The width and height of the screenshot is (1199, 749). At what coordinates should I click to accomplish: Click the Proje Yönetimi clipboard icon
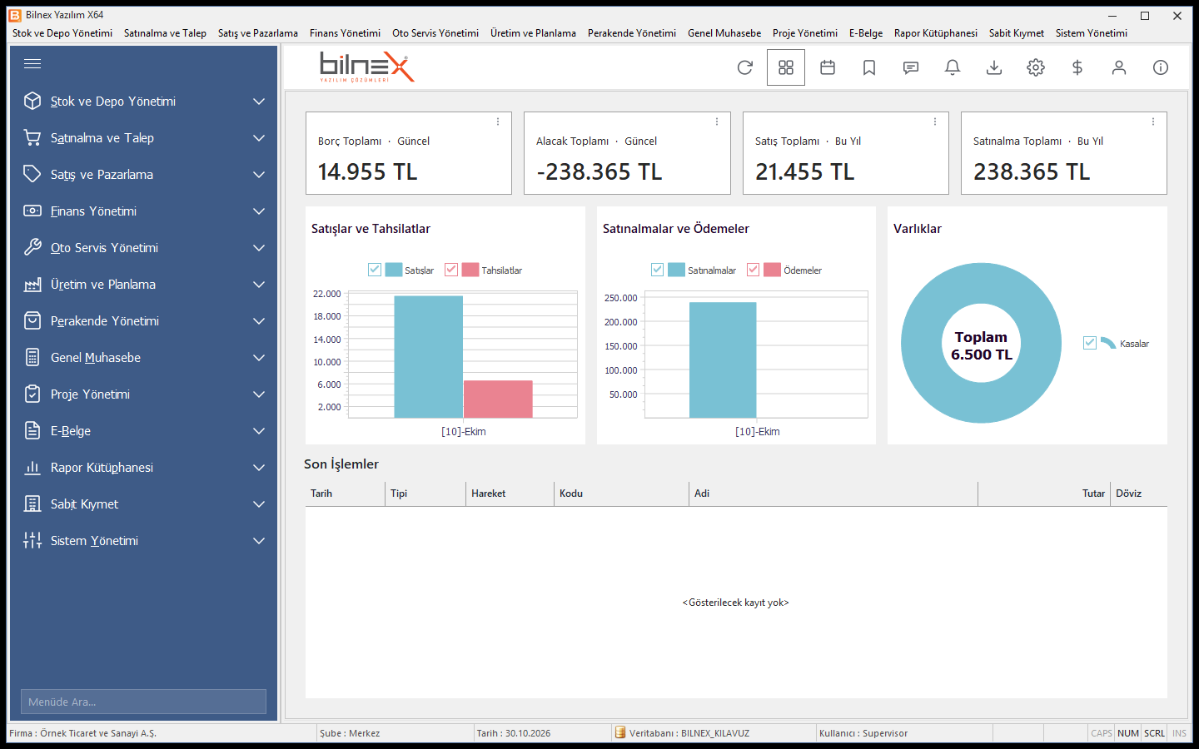[x=32, y=394]
